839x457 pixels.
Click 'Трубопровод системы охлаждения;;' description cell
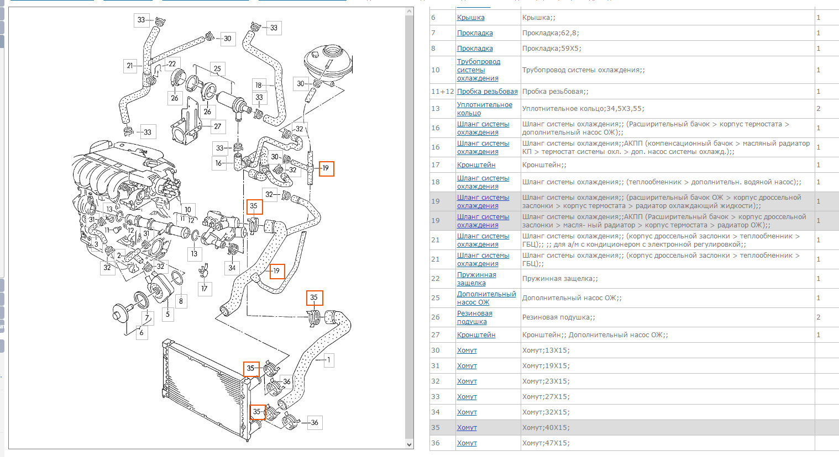coord(667,70)
